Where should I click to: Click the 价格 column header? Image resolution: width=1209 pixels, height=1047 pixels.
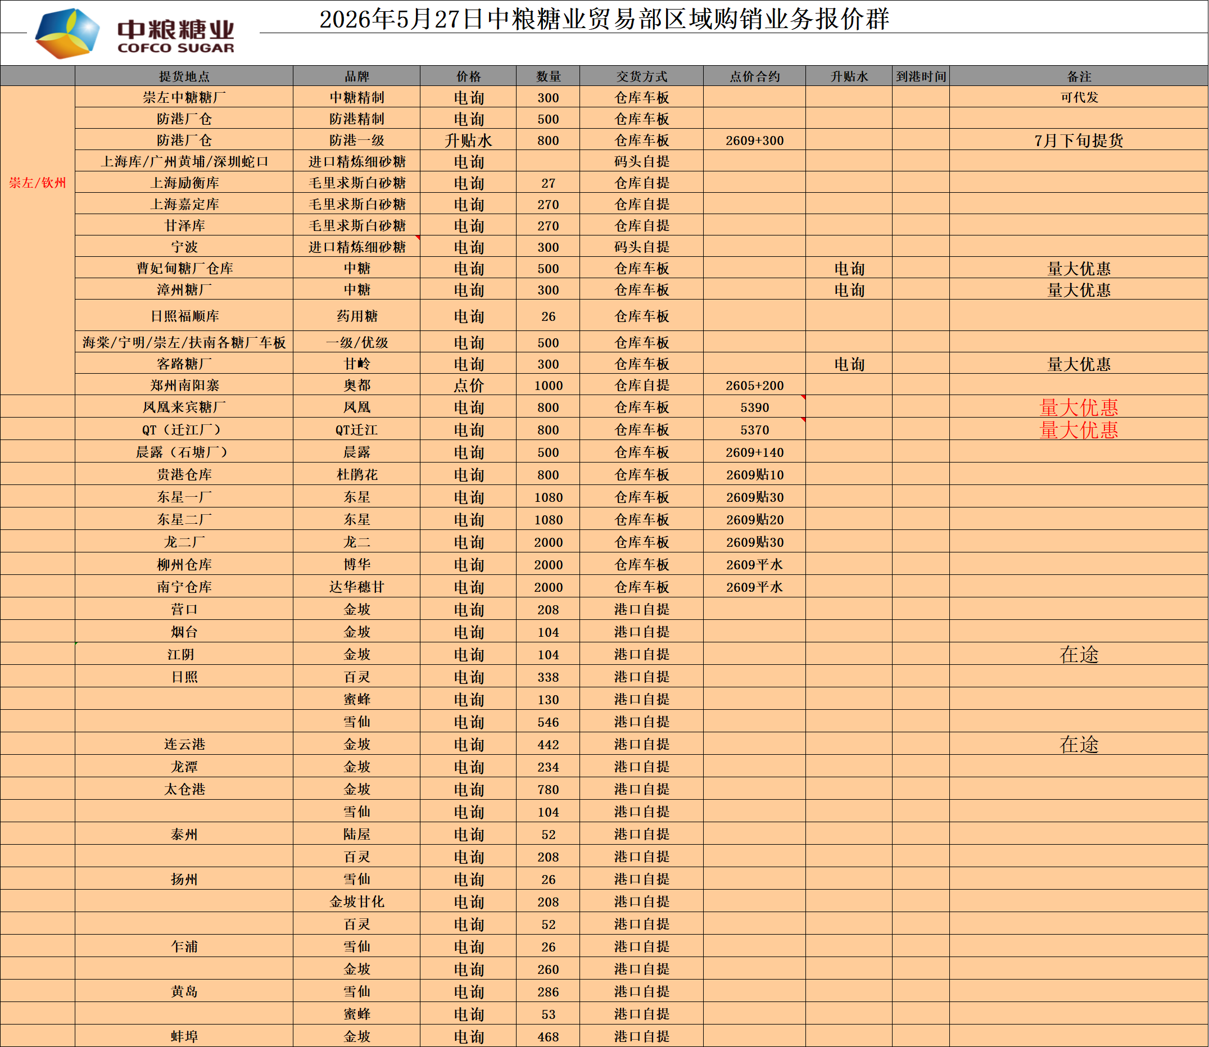coord(468,76)
